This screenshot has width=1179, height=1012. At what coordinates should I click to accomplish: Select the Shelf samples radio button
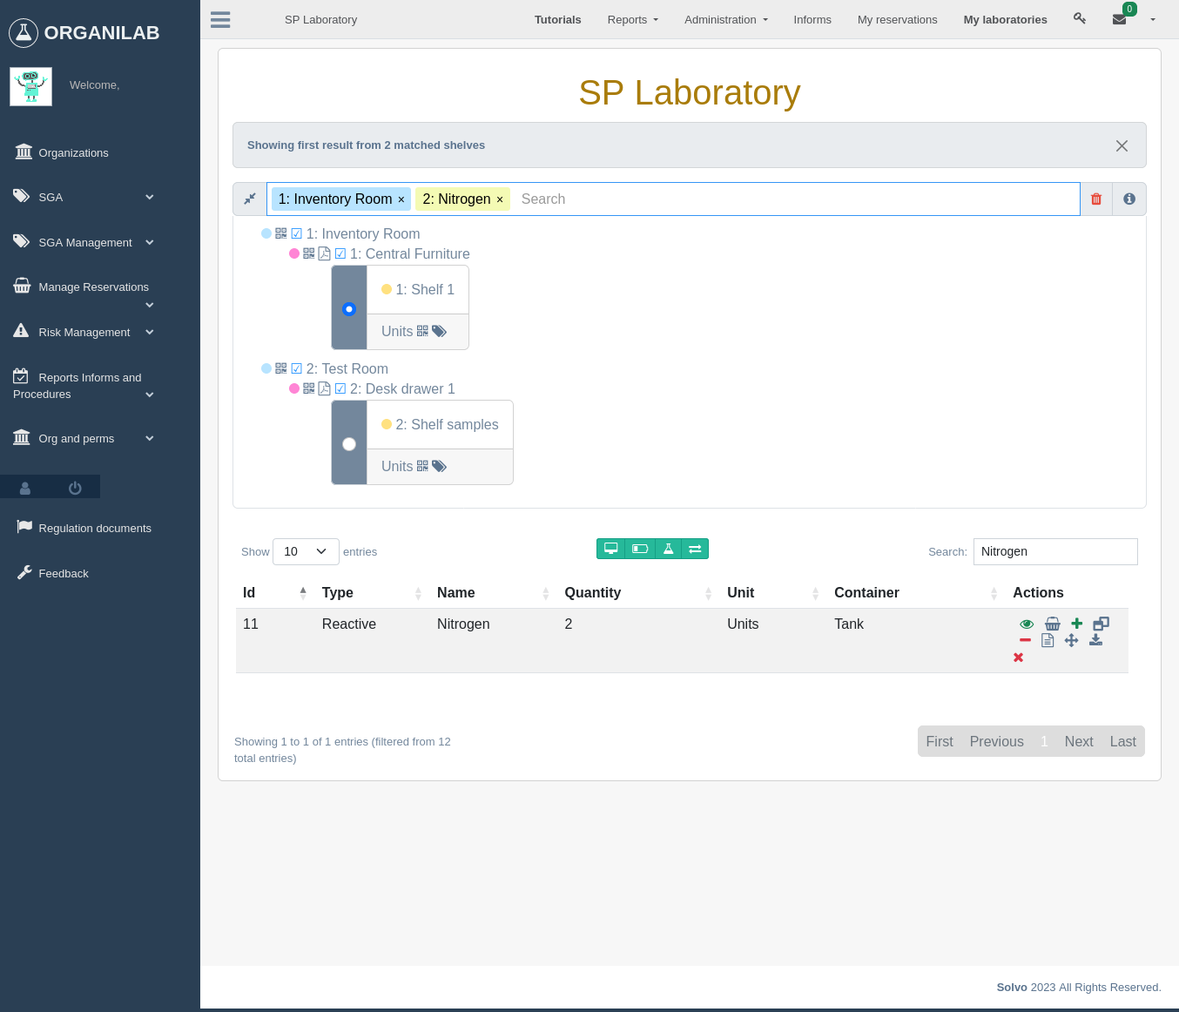pos(349,444)
